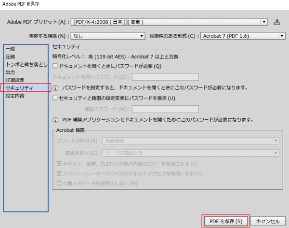The width and height of the screenshot is (289, 228).
Task: Click the save preset icon
Action: 277,22
